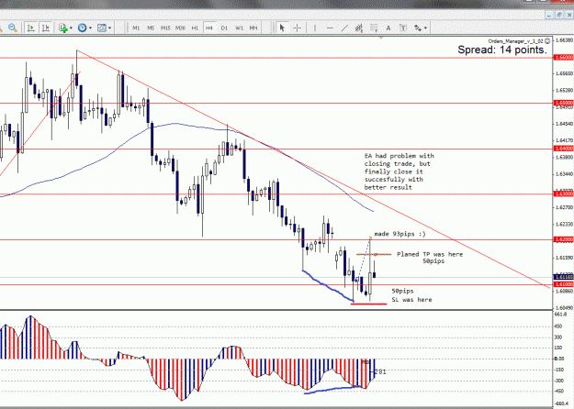Click the periods clock icon
This screenshot has height=409, width=574.
pos(82,28)
